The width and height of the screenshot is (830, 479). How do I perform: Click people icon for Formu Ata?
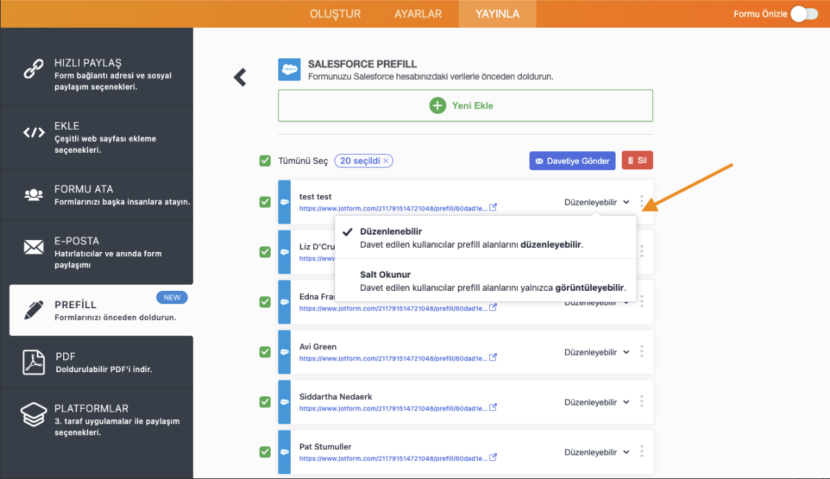[x=33, y=195]
